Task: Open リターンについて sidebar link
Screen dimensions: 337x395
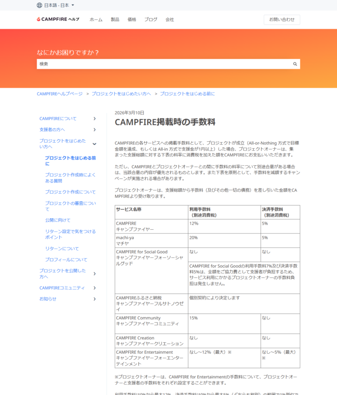Action: [62, 249]
